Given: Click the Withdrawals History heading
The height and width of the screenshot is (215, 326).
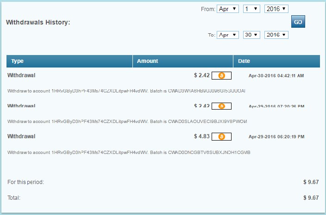Looking at the screenshot, I should click(38, 22).
